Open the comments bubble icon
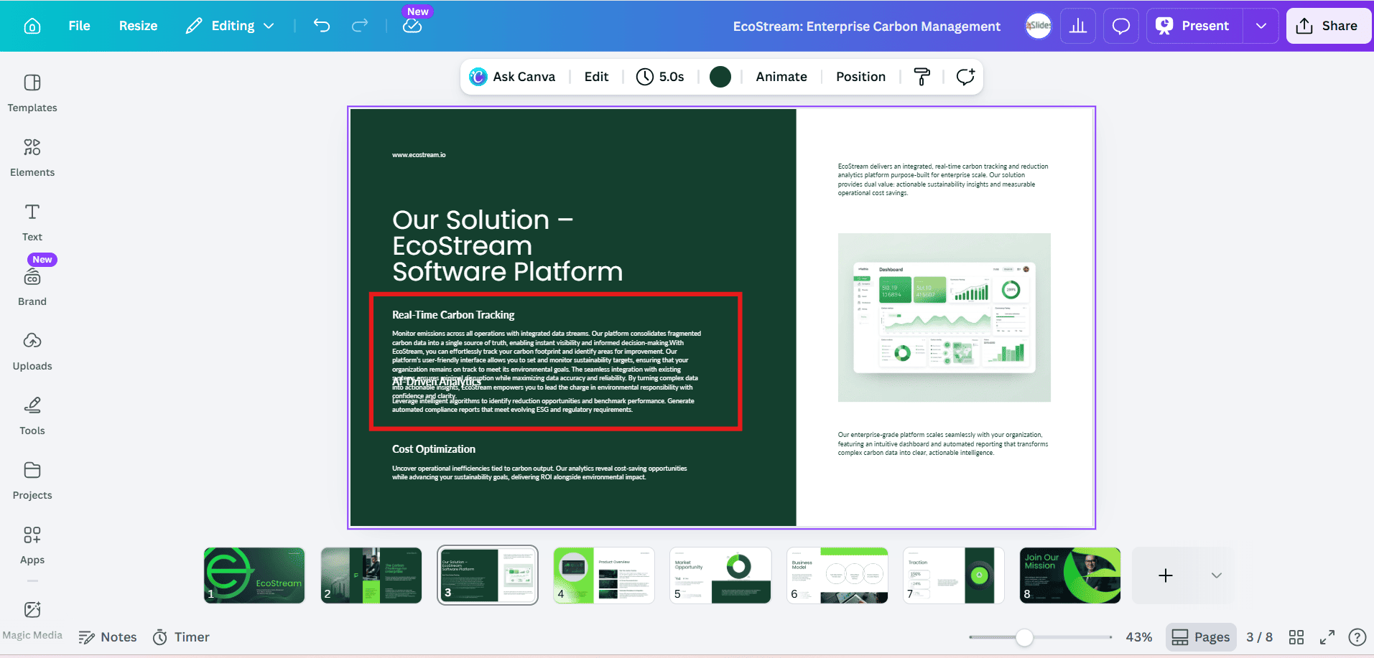This screenshot has width=1374, height=658. (x=1121, y=26)
